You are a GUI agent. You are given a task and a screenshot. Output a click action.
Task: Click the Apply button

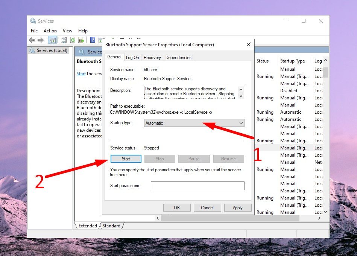[x=238, y=208]
